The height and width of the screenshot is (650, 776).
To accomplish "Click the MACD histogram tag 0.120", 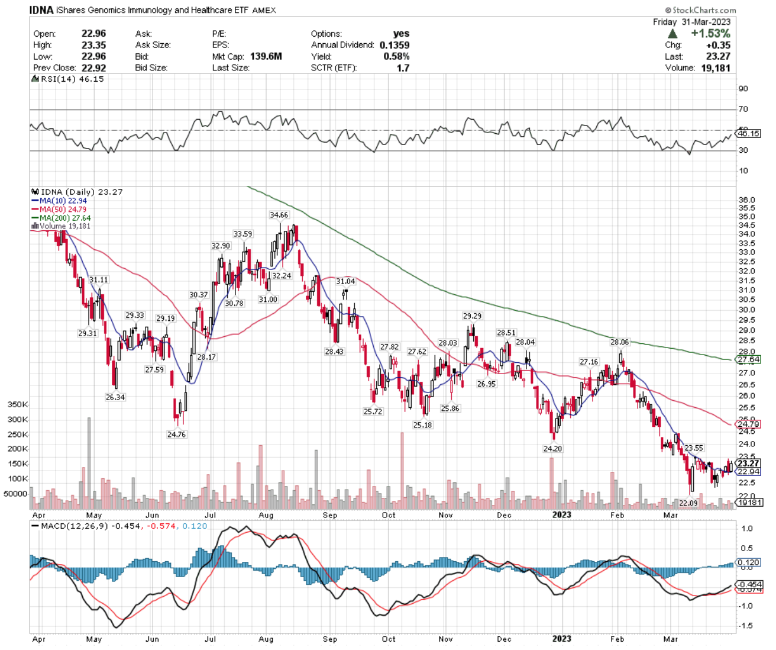I will coord(748,562).
